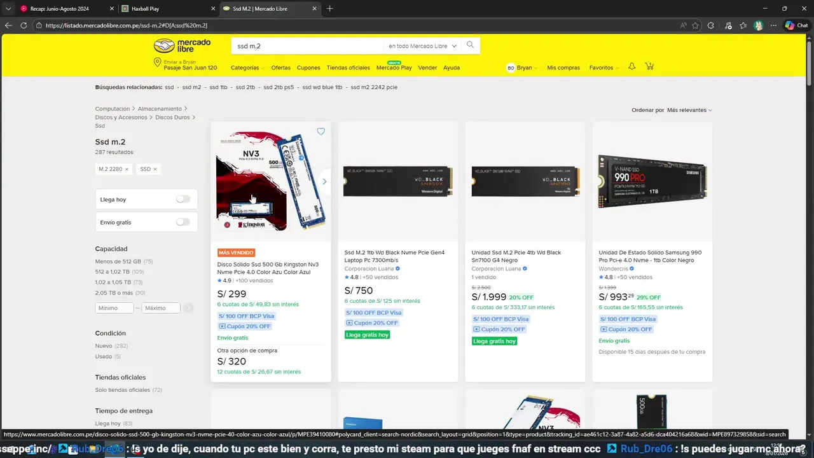Filter by condition Nuevo

[104, 346]
